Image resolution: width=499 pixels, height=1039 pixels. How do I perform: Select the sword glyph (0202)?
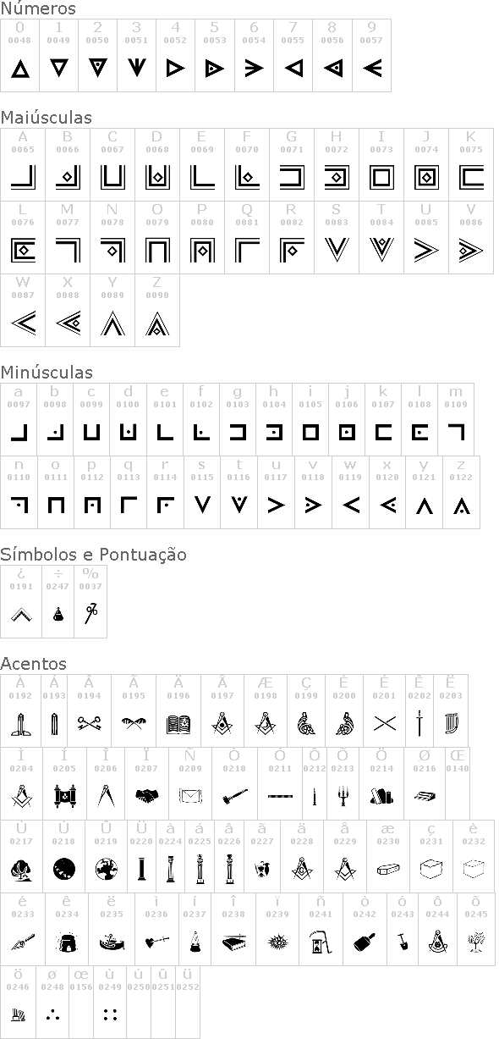click(x=419, y=724)
